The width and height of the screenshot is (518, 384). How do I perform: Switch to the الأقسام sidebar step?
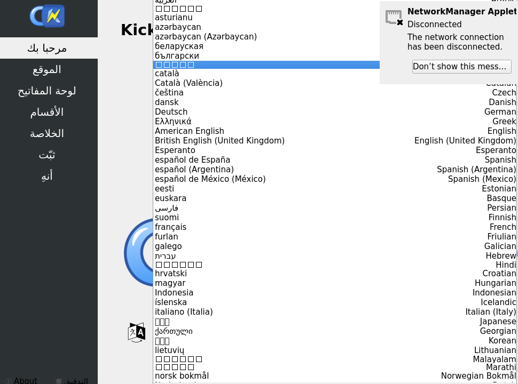coord(47,112)
